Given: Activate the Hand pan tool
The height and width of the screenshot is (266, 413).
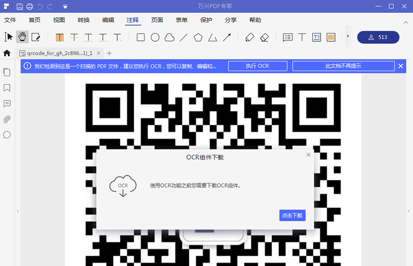Looking at the screenshot, I should [x=22, y=37].
